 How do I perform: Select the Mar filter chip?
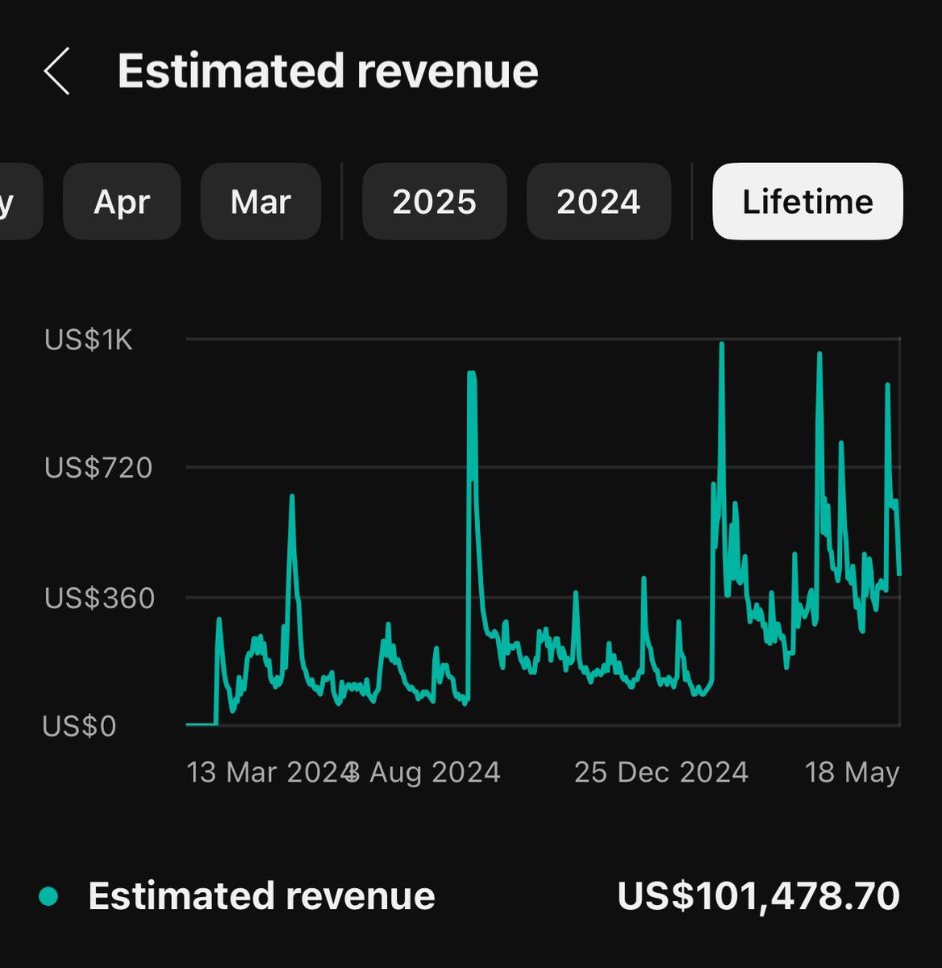[x=261, y=202]
